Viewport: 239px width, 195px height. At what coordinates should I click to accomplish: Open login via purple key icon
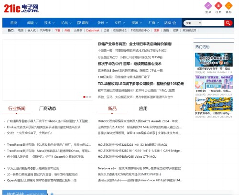(x=208, y=6)
